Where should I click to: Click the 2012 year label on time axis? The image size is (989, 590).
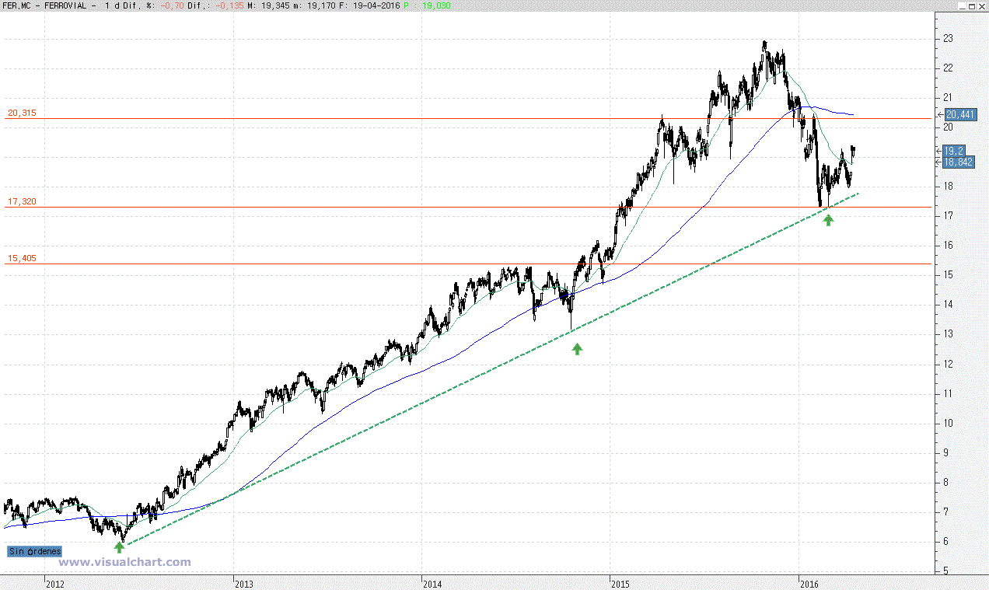pyautogui.click(x=55, y=583)
